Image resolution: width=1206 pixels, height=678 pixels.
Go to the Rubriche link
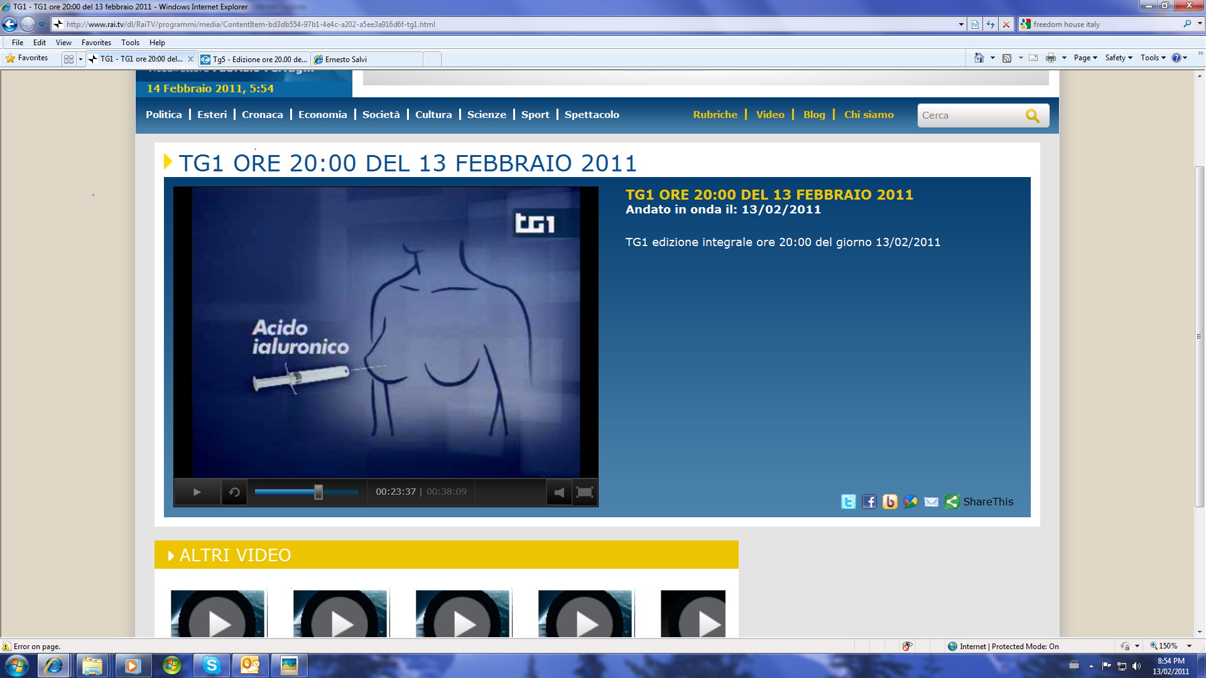click(x=715, y=115)
